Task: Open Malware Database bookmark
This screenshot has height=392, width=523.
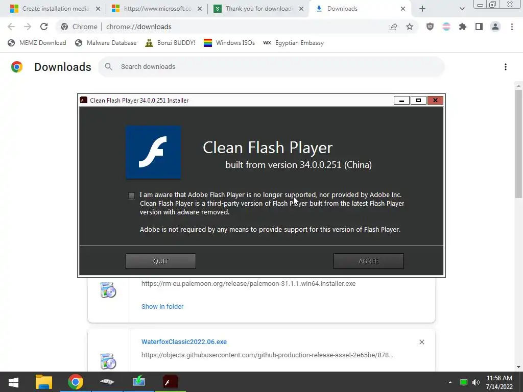Action: click(106, 43)
